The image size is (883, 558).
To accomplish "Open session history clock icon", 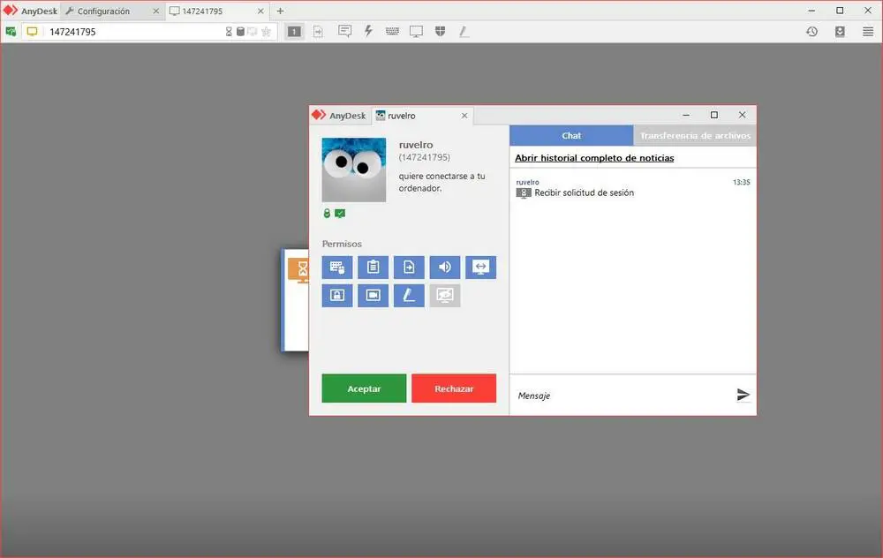I will (811, 32).
